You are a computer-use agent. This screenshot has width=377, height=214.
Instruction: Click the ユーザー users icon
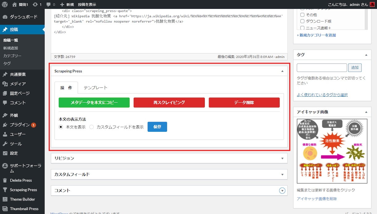5,134
